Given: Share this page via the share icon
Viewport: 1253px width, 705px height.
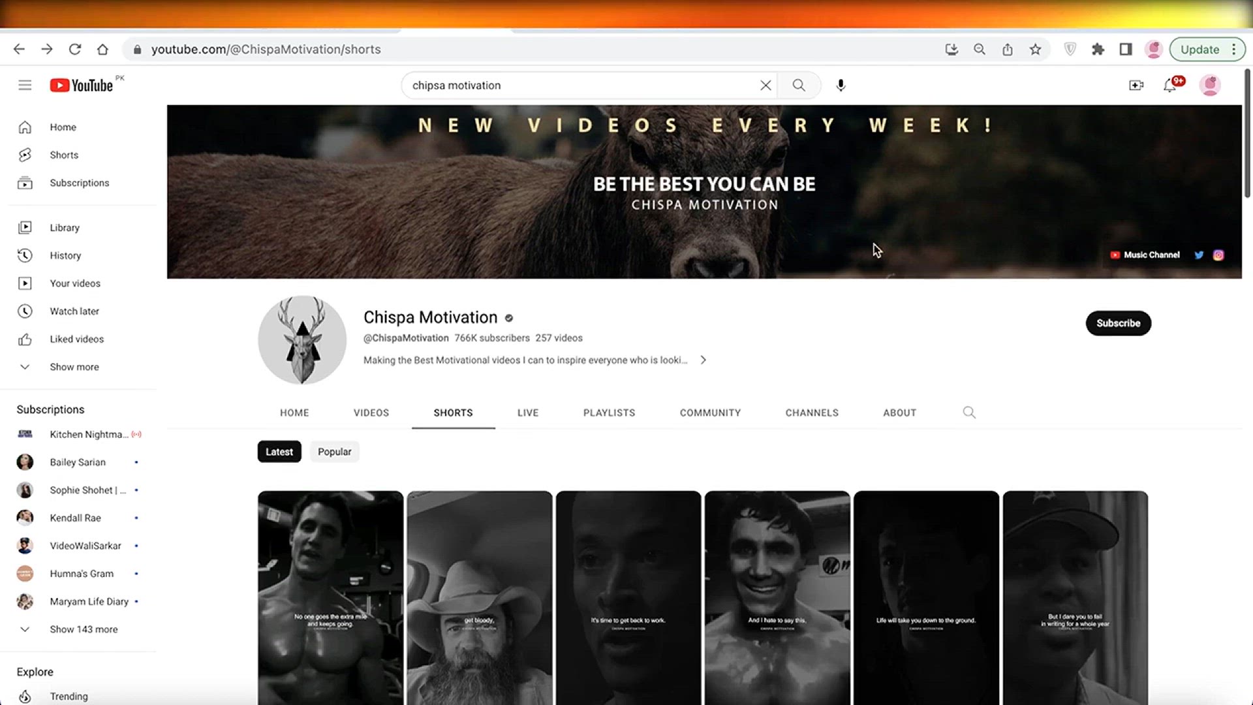Looking at the screenshot, I should 1008,49.
